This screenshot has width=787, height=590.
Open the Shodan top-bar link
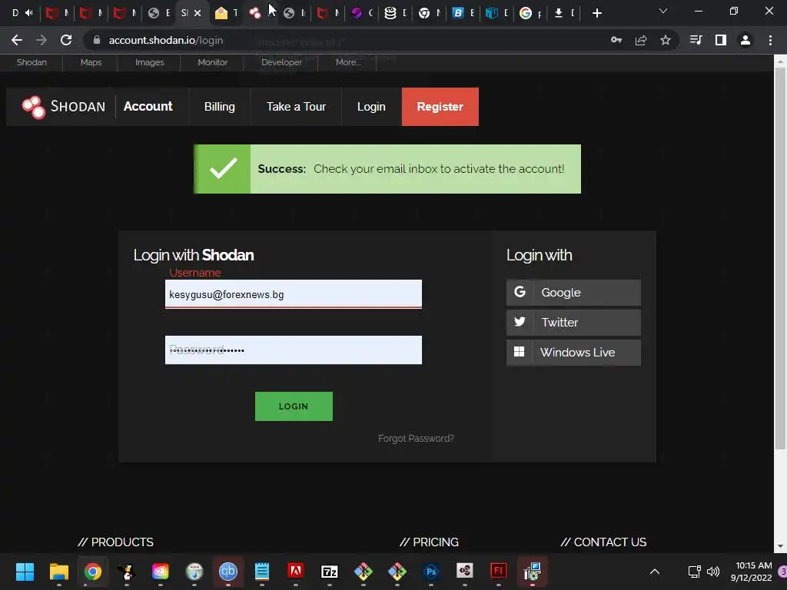32,62
